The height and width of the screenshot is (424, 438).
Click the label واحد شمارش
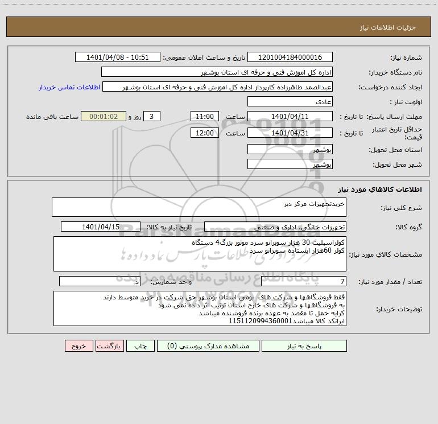171,282
